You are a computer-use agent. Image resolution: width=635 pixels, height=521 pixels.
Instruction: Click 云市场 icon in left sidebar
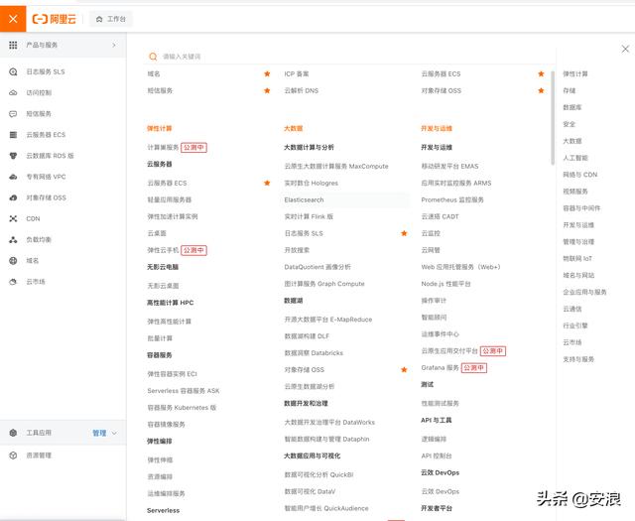[x=13, y=282]
